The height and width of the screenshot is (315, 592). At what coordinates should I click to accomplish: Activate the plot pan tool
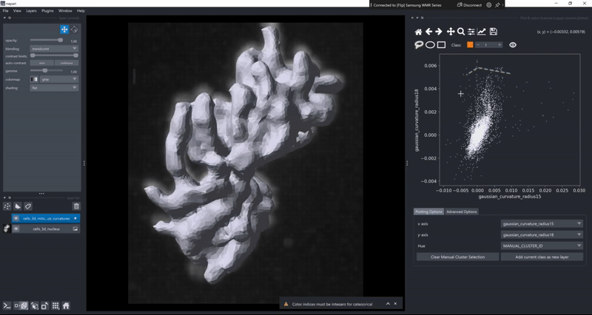(x=451, y=32)
